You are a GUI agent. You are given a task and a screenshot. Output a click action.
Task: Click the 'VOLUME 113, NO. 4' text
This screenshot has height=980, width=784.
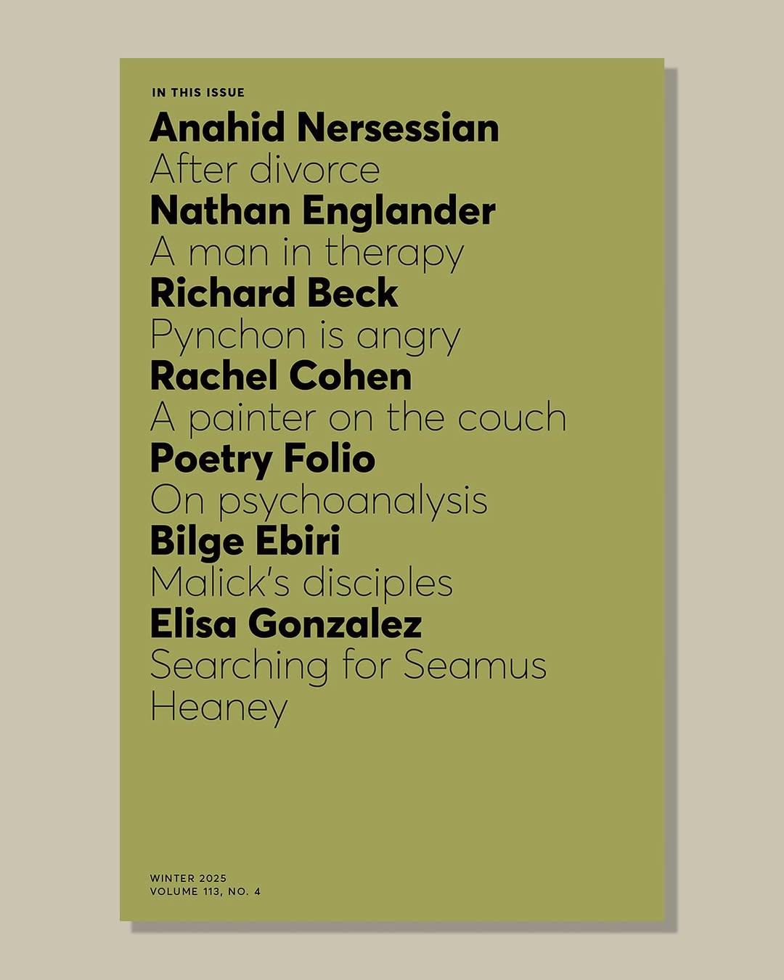point(205,891)
